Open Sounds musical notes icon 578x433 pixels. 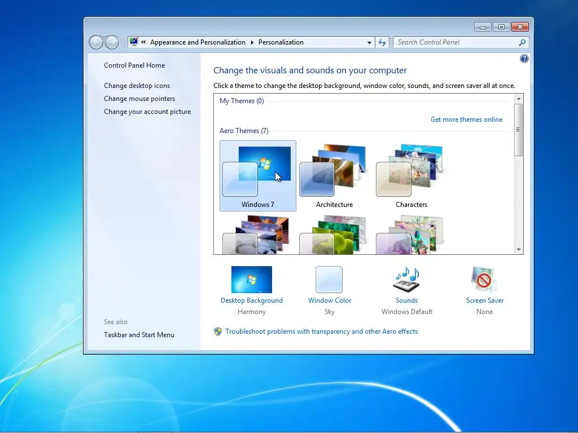pyautogui.click(x=406, y=280)
